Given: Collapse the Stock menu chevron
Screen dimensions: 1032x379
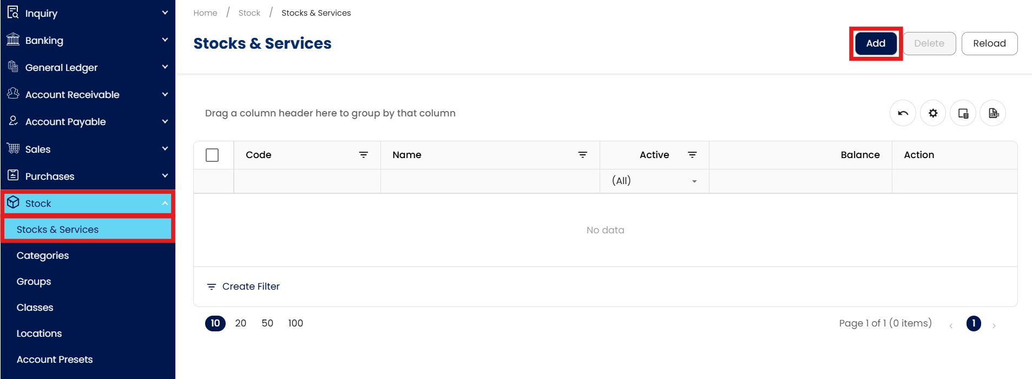Looking at the screenshot, I should pyautogui.click(x=165, y=203).
